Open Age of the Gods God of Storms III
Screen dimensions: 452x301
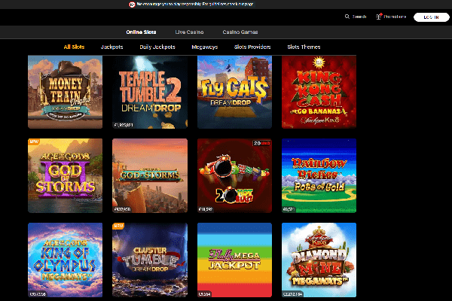(x=65, y=175)
